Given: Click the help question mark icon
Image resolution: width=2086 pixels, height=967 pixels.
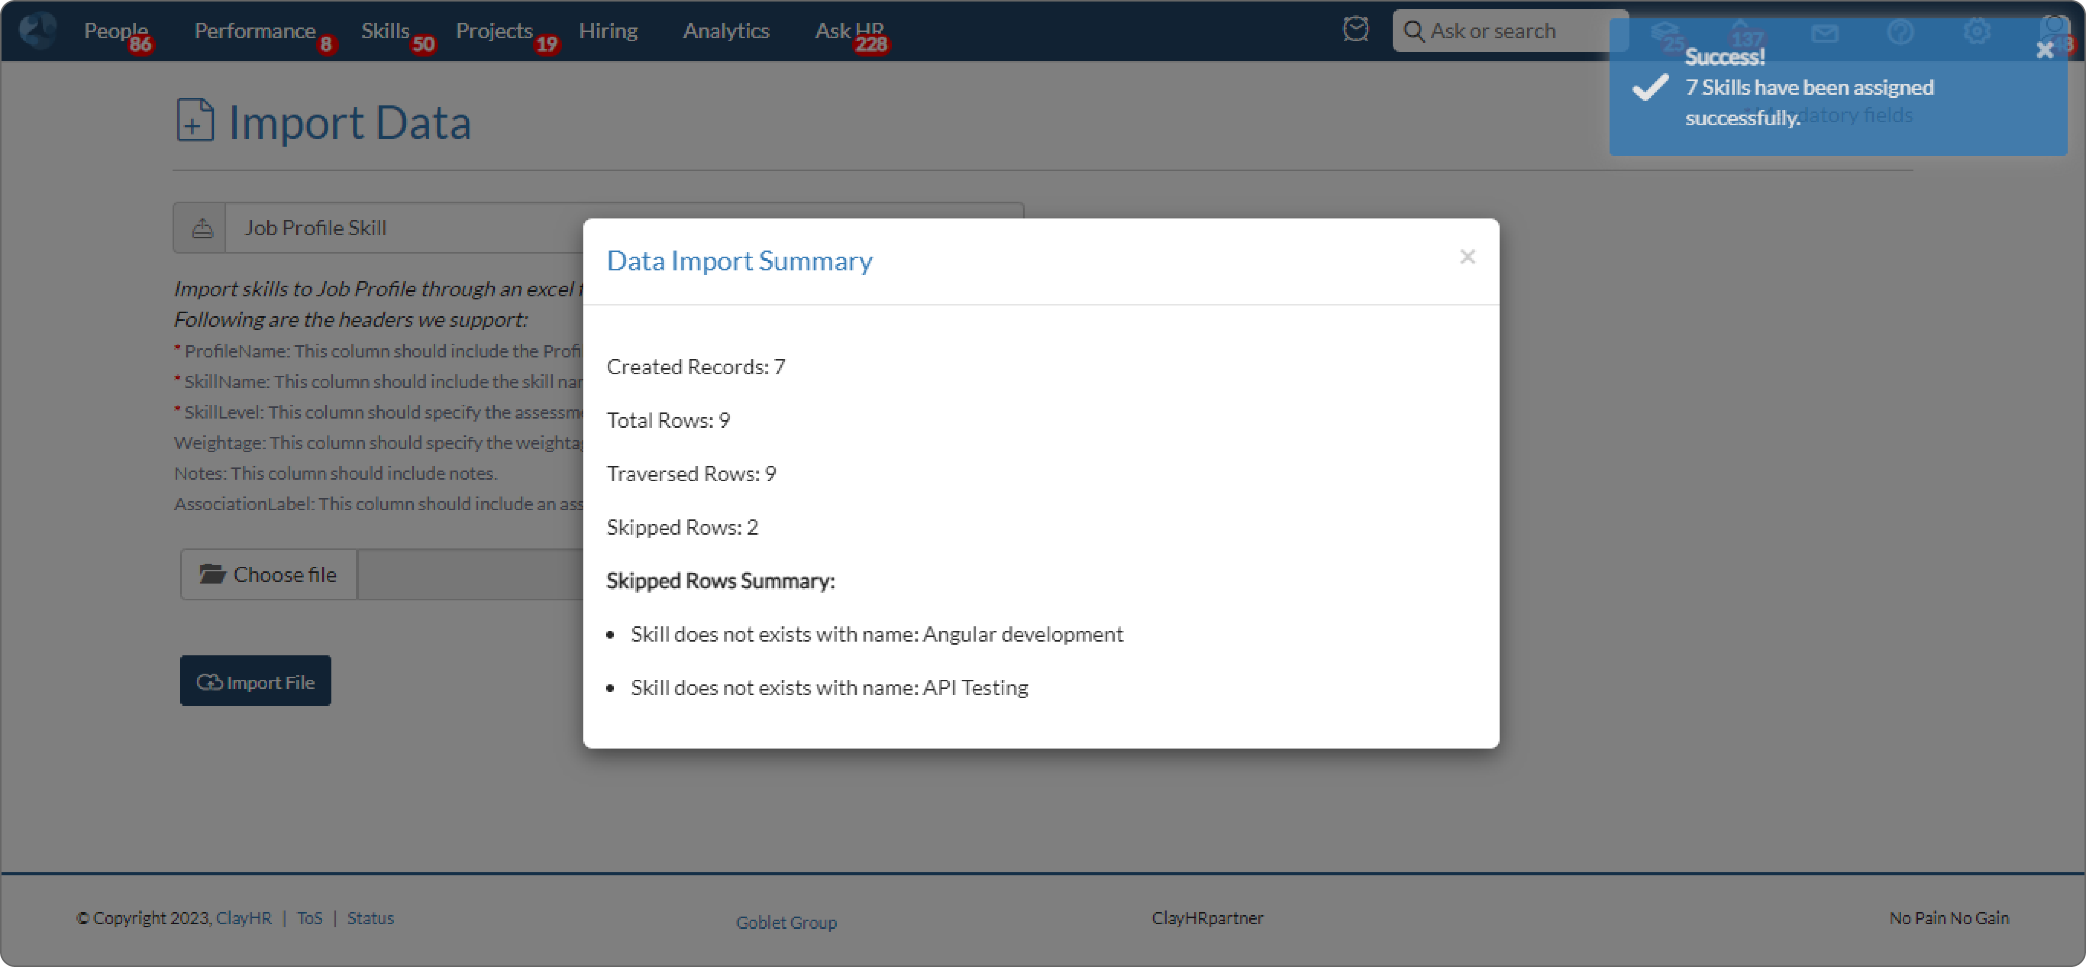Looking at the screenshot, I should (1900, 33).
